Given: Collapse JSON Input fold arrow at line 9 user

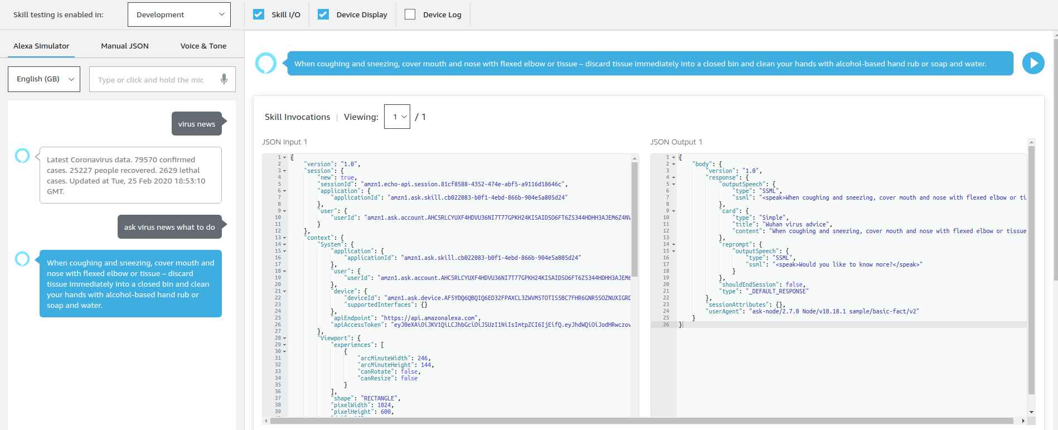Looking at the screenshot, I should pyautogui.click(x=285, y=211).
